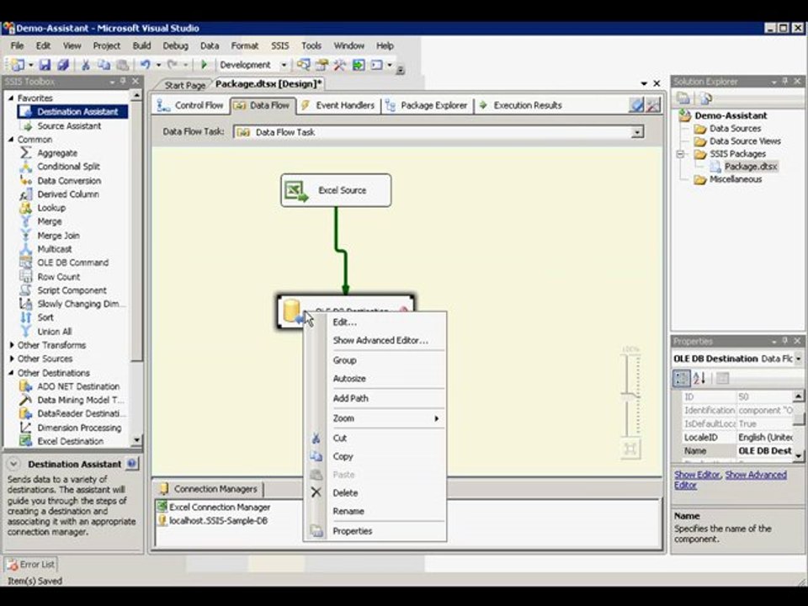Image resolution: width=808 pixels, height=606 pixels.
Task: Open the SSIS menu in menu bar
Action: (x=280, y=45)
